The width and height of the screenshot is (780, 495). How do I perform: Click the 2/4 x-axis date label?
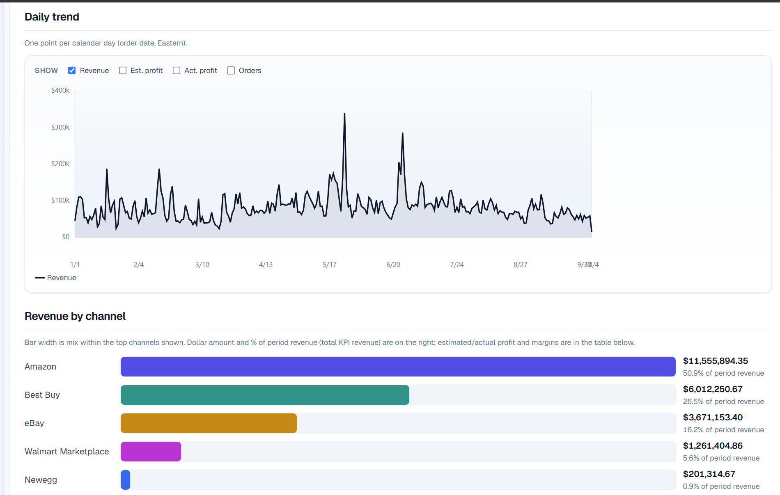click(x=139, y=265)
